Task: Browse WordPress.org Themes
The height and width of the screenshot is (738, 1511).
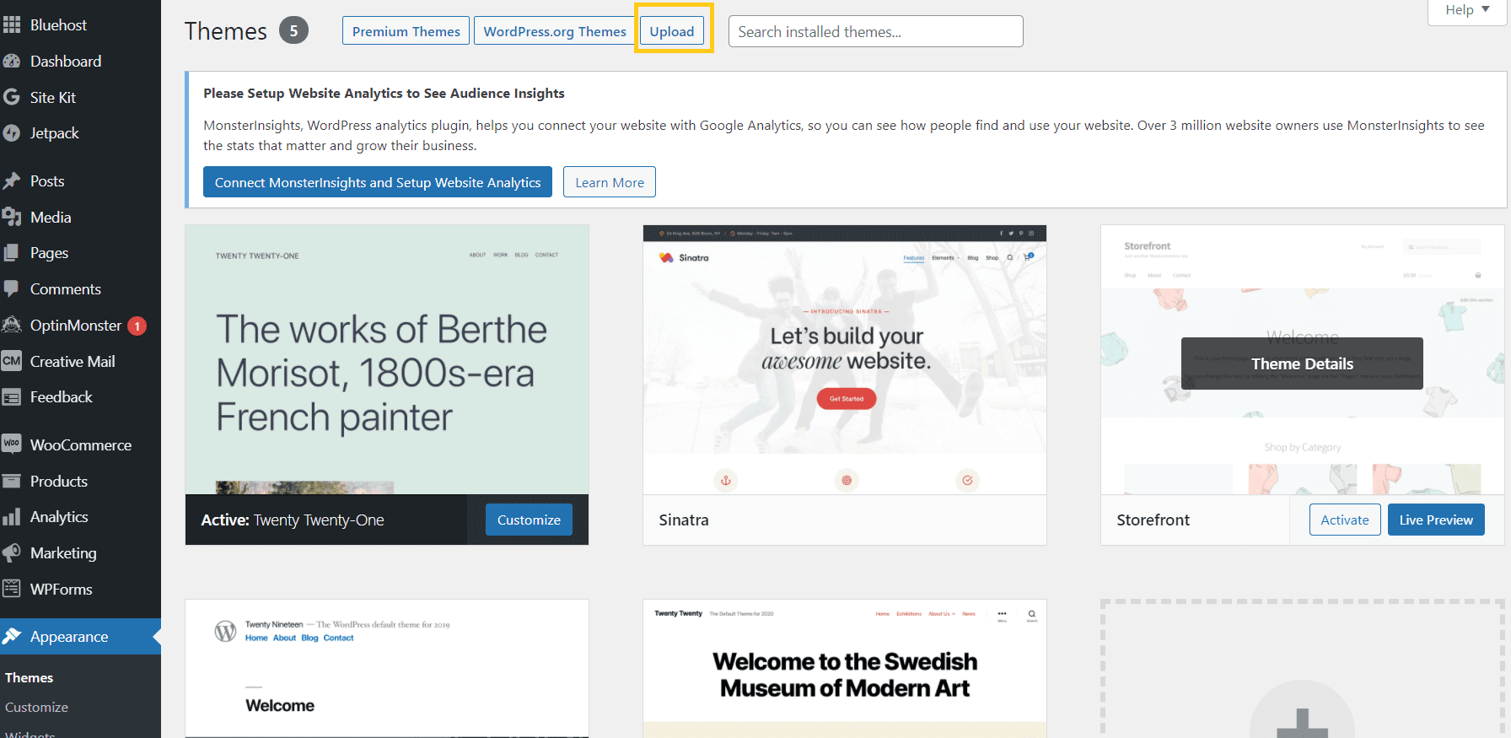Action: coord(555,31)
